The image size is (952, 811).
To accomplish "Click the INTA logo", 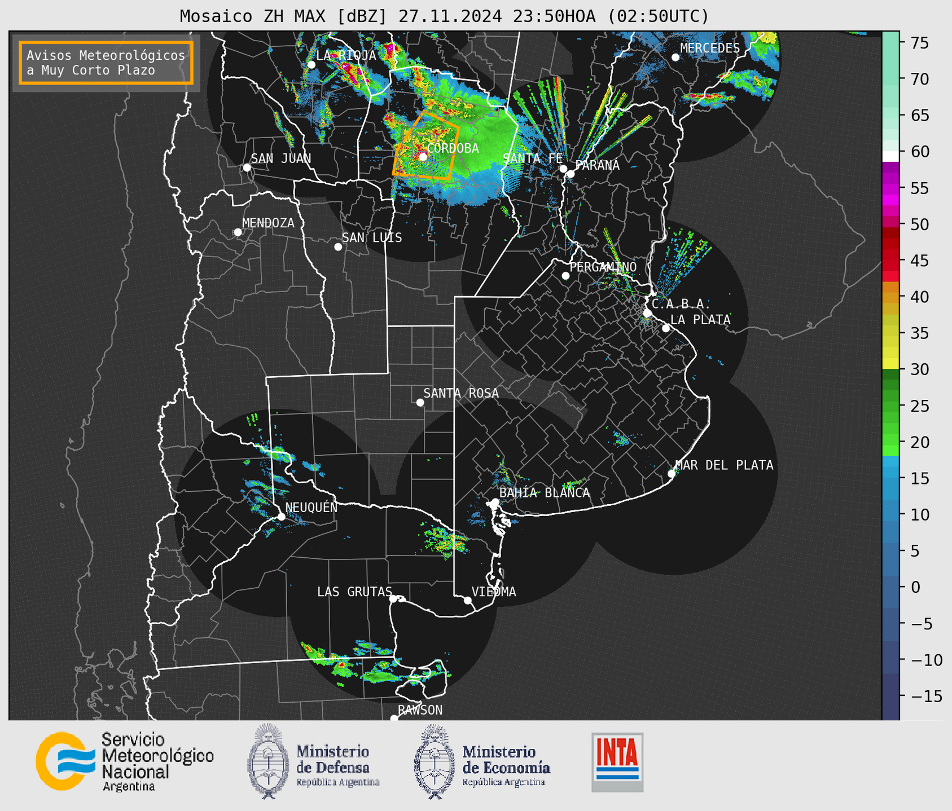I will click(617, 762).
